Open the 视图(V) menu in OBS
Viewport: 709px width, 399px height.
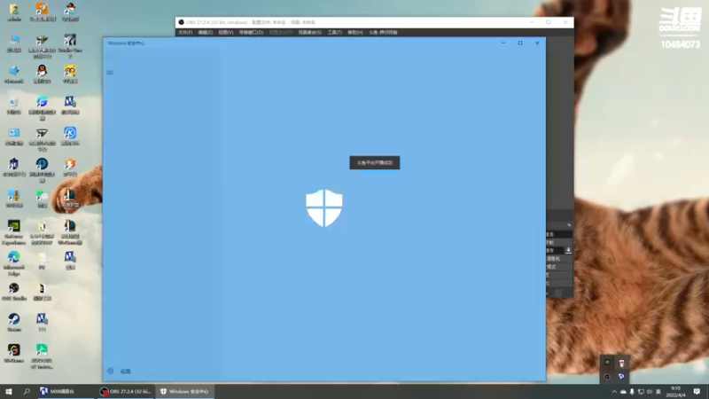pyautogui.click(x=226, y=33)
